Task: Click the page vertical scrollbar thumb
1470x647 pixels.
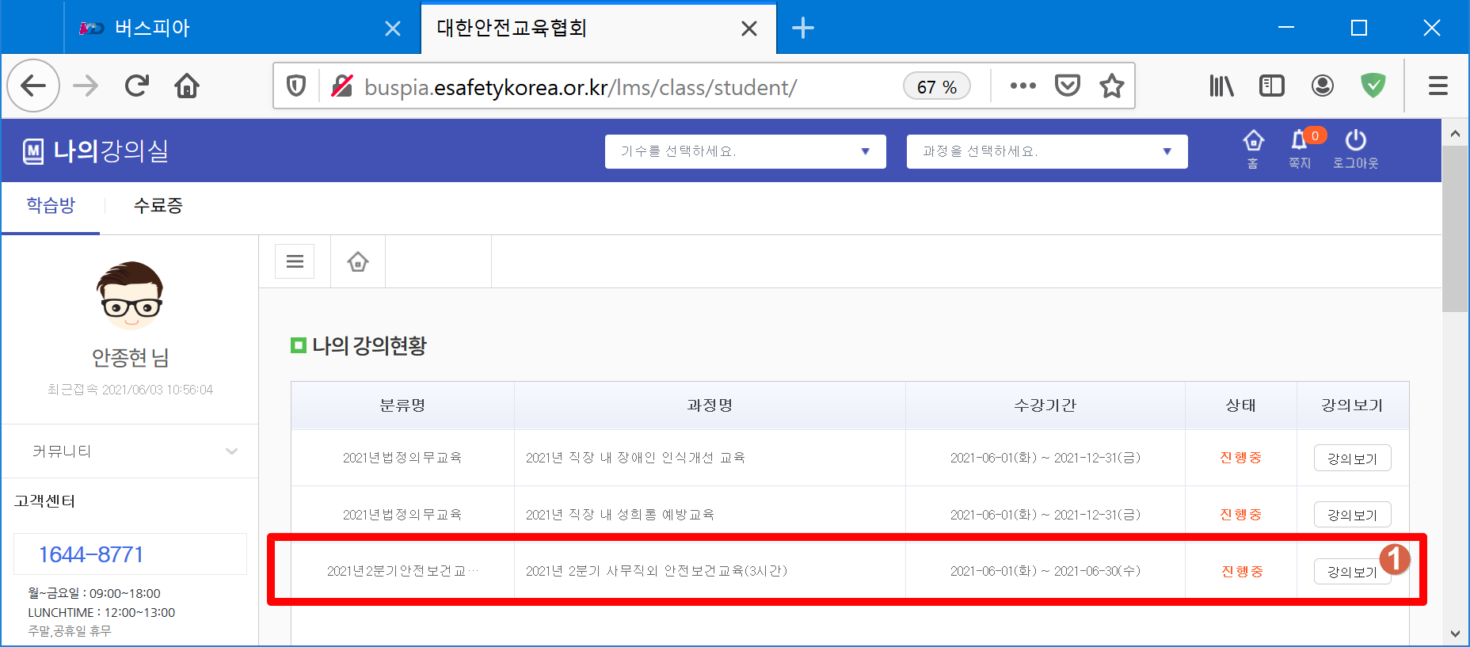Action: [1455, 230]
